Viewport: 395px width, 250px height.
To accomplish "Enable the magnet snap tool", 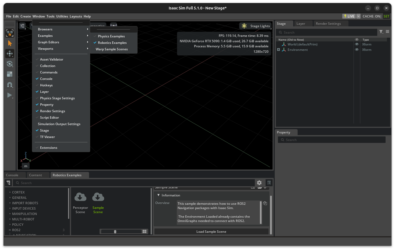I will tap(10, 85).
